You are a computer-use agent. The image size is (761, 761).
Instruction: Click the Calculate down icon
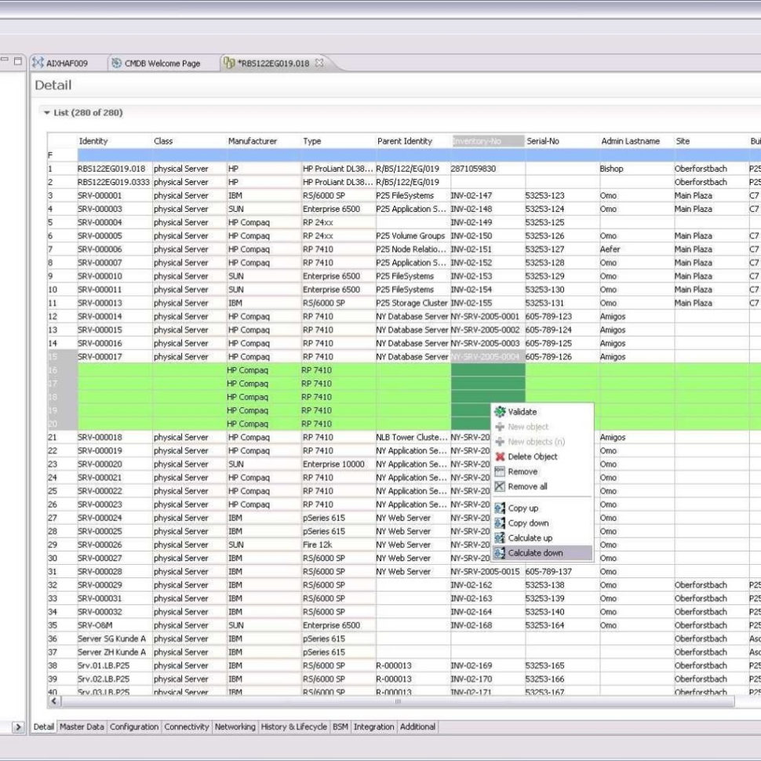501,553
